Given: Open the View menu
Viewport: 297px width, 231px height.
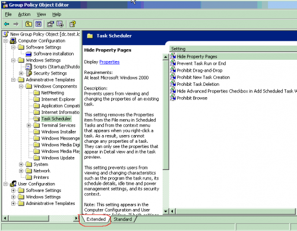Looking at the screenshot, I should (41, 14).
